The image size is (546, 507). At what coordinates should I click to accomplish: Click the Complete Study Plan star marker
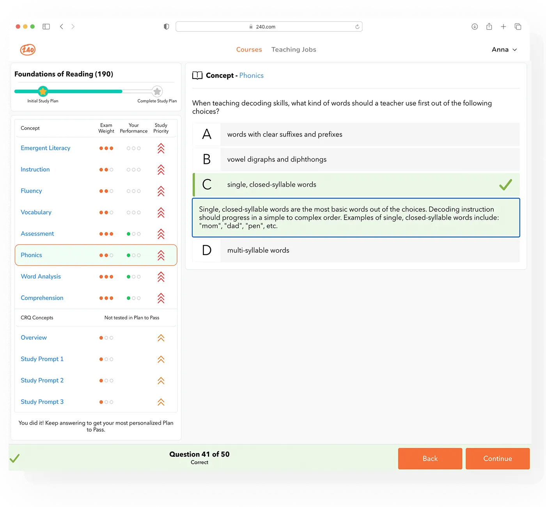tap(157, 92)
